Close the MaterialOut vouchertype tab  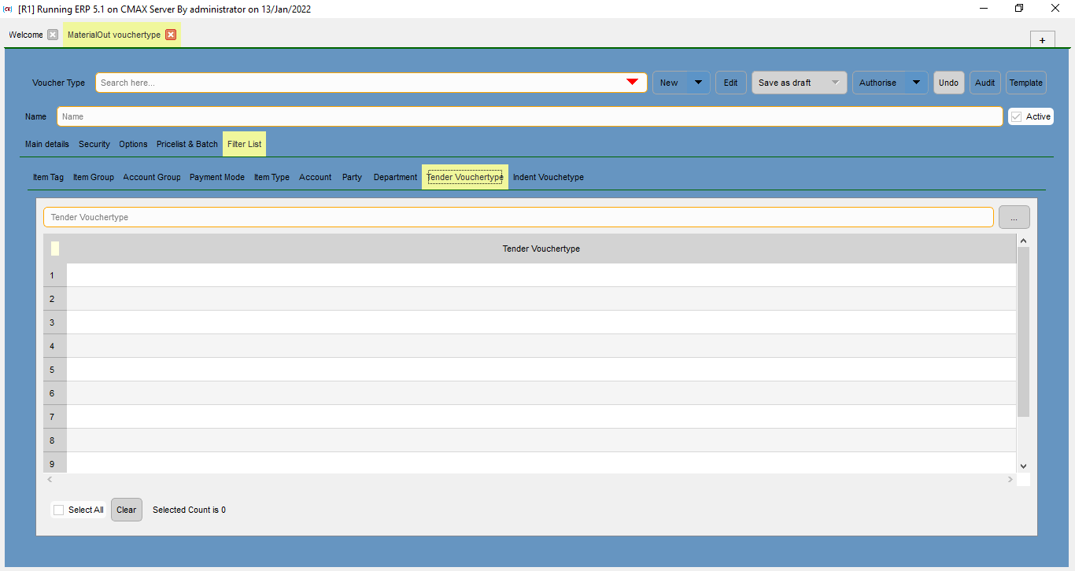tap(171, 35)
